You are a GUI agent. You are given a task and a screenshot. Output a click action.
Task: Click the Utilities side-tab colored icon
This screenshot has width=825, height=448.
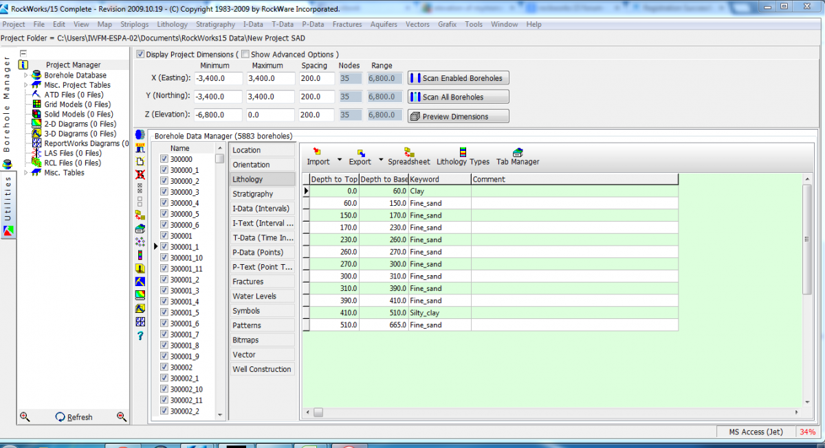[x=8, y=231]
